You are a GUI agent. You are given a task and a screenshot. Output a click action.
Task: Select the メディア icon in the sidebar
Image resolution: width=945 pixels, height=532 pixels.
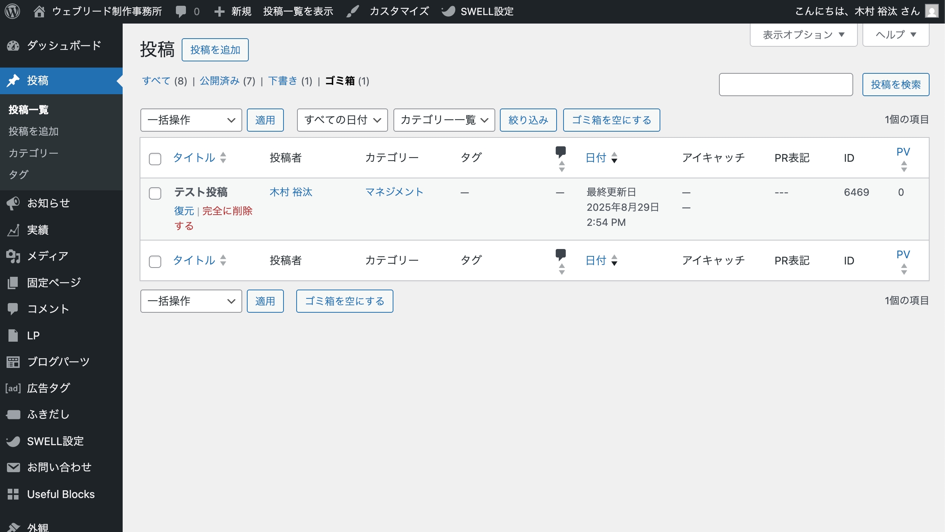click(x=13, y=256)
